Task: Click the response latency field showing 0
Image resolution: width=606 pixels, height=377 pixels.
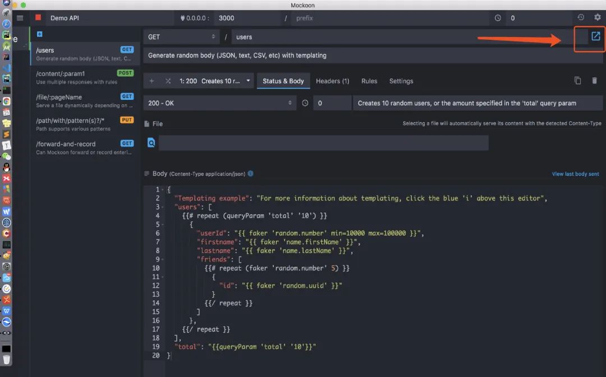Action: pos(332,103)
